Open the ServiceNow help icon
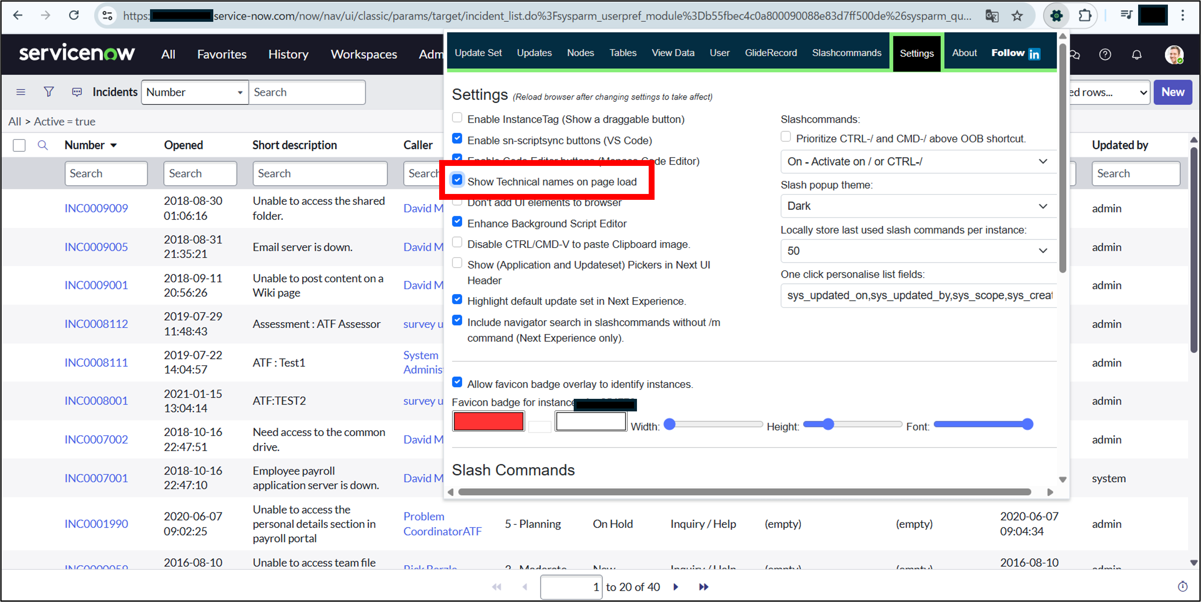 pos(1105,54)
